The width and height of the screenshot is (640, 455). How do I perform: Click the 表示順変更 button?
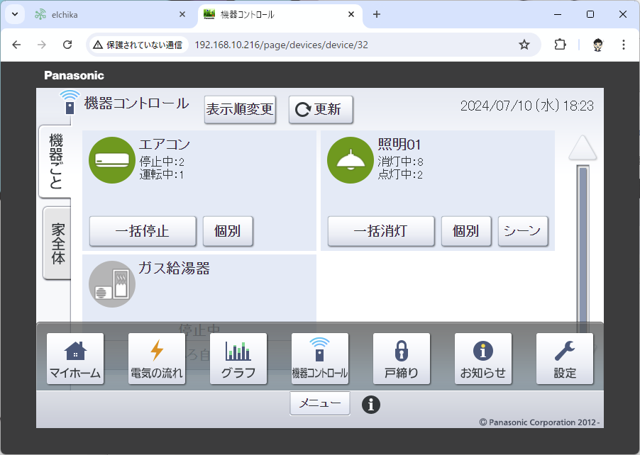[240, 110]
